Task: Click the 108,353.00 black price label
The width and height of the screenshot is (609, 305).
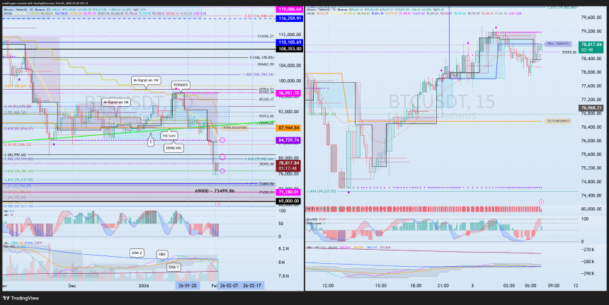Action: point(289,50)
